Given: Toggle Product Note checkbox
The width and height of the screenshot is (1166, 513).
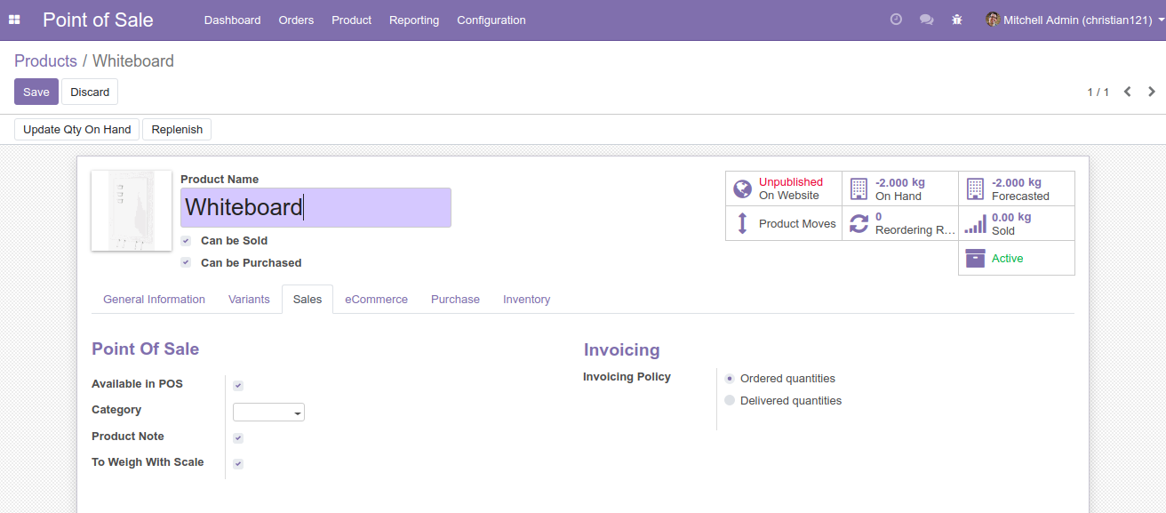Looking at the screenshot, I should point(238,438).
